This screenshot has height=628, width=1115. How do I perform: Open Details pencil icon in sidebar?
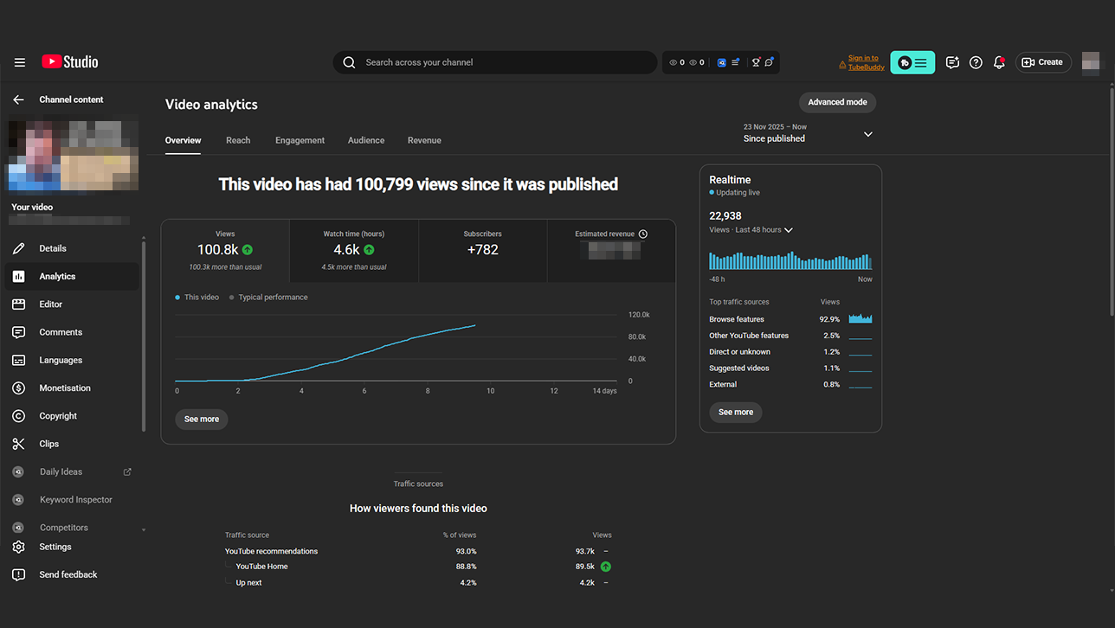click(19, 248)
